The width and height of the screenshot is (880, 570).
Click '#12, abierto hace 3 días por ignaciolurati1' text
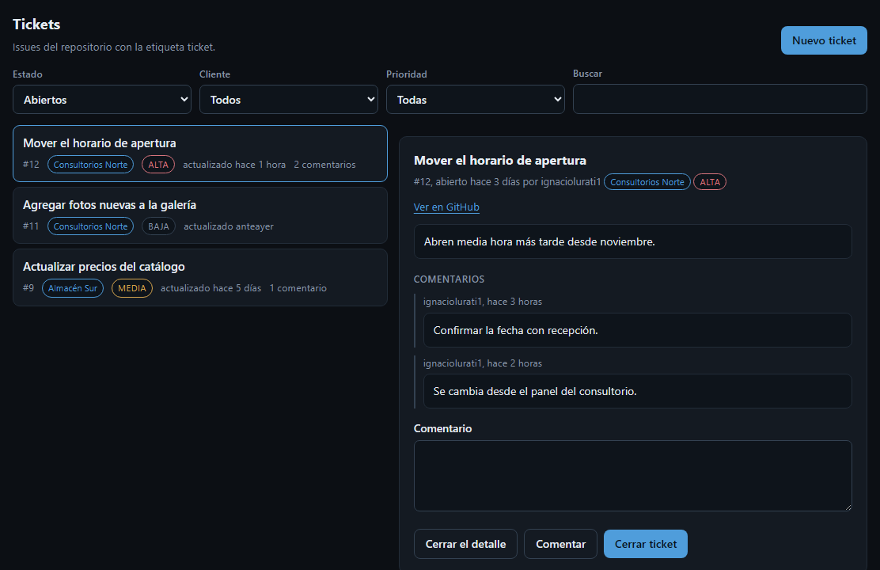tap(507, 182)
